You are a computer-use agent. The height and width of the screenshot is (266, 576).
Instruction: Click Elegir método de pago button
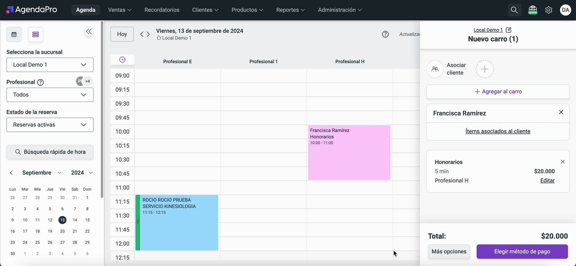point(522,252)
